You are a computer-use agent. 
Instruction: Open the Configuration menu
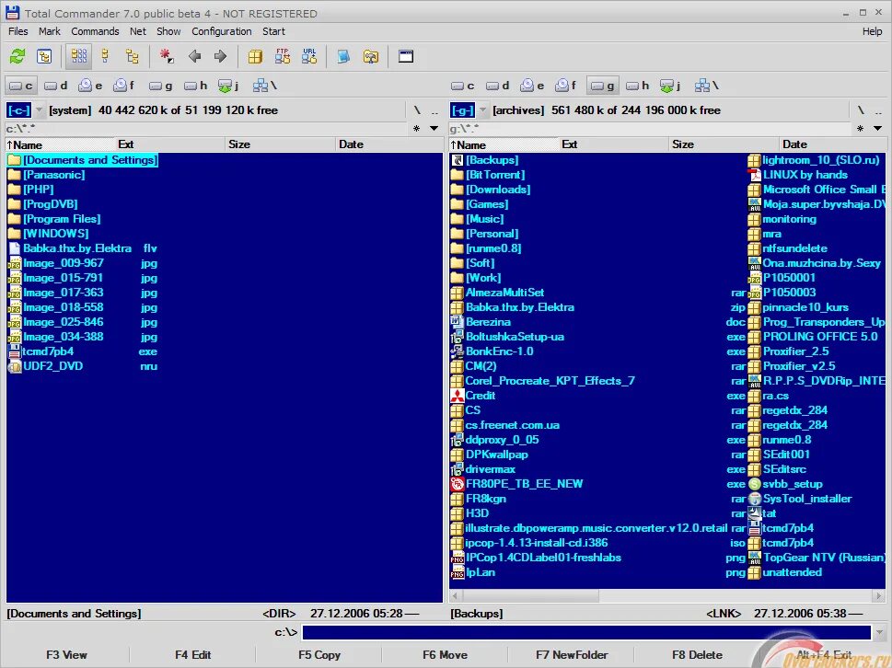(221, 30)
